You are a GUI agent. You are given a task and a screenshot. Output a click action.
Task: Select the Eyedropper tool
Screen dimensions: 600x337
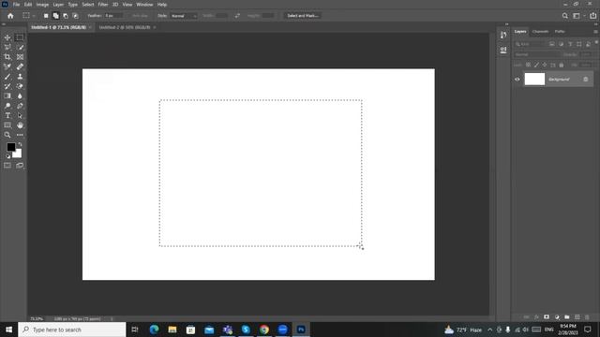(x=7, y=66)
